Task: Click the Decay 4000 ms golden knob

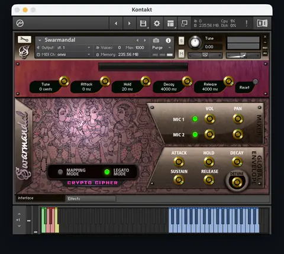Action: (187, 81)
